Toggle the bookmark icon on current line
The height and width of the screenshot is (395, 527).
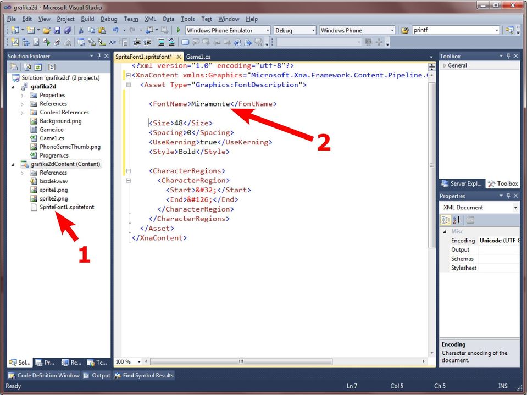[185, 42]
